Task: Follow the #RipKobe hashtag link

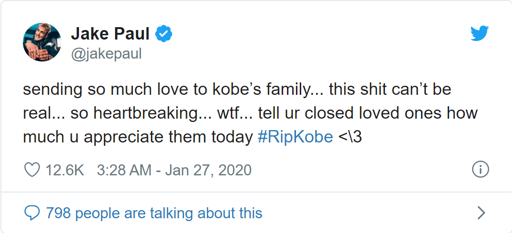Action: pyautogui.click(x=295, y=137)
